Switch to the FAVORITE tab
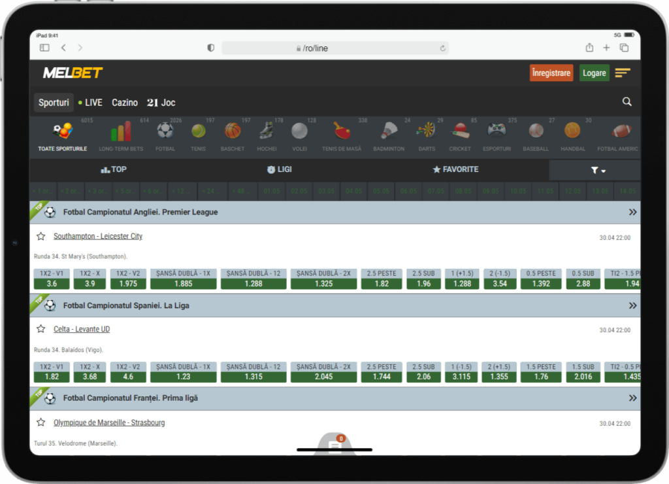The height and width of the screenshot is (484, 669). click(455, 169)
